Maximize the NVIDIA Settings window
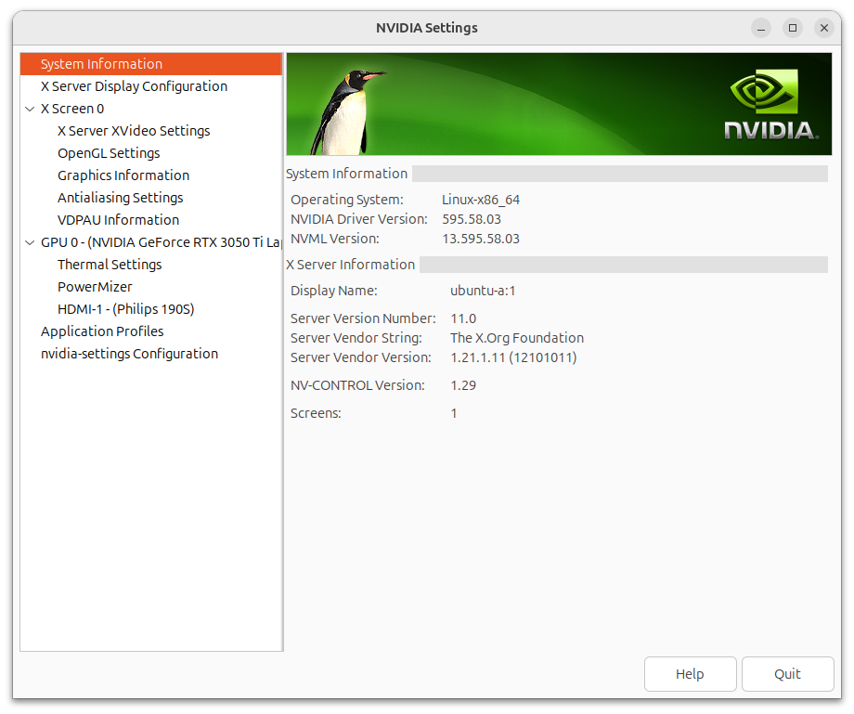 point(792,28)
